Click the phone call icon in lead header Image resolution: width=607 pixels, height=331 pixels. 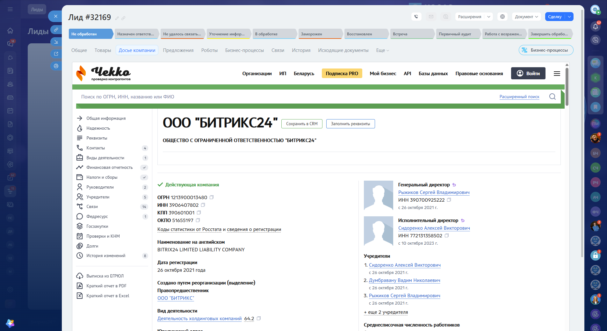tap(416, 17)
